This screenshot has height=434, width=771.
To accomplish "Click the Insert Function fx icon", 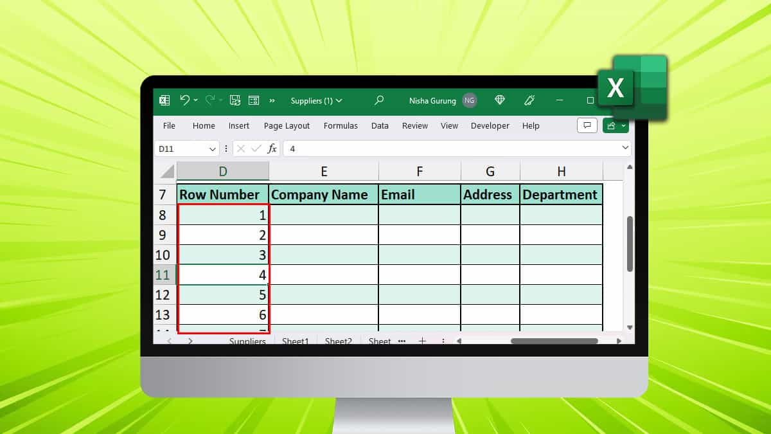I will pos(272,148).
